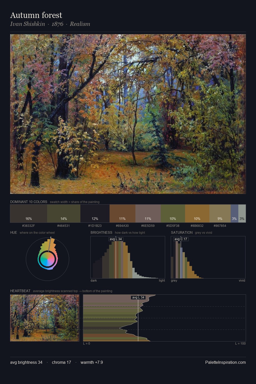The image size is (256, 384).
Task: Click the artist name 'Ivan Shishkin'
Action: (x=28, y=24)
